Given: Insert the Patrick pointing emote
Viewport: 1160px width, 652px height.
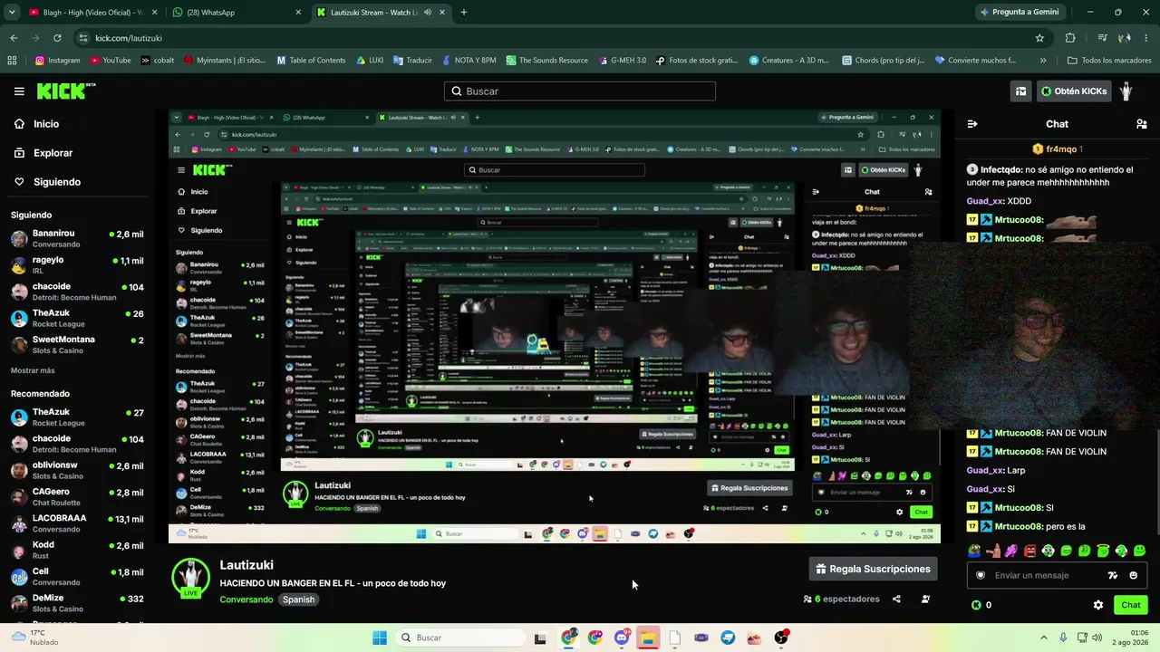Looking at the screenshot, I should coord(992,551).
